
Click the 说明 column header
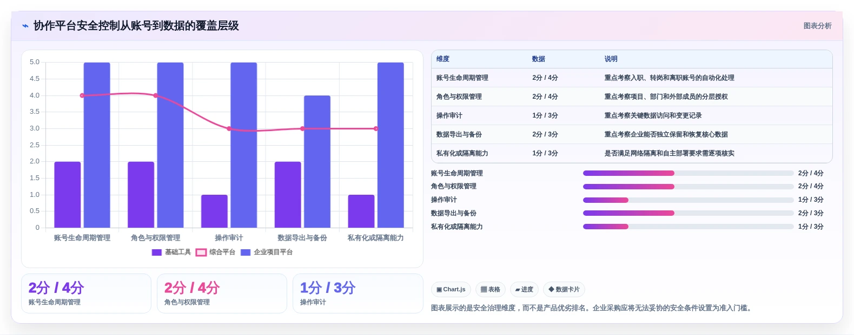point(611,59)
